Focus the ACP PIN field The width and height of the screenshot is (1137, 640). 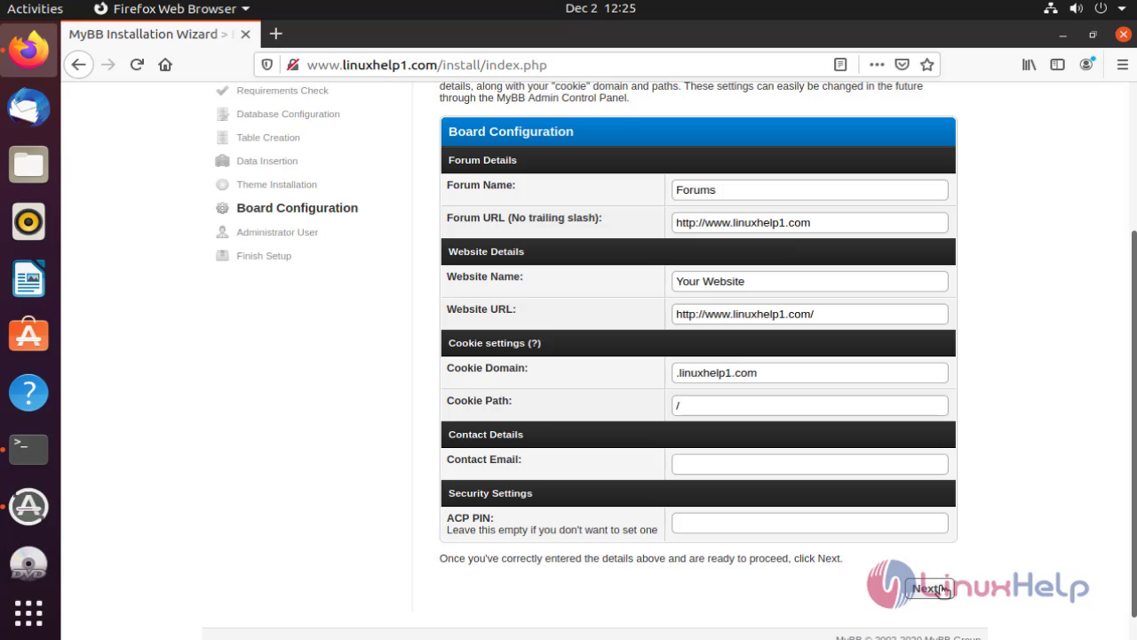809,524
